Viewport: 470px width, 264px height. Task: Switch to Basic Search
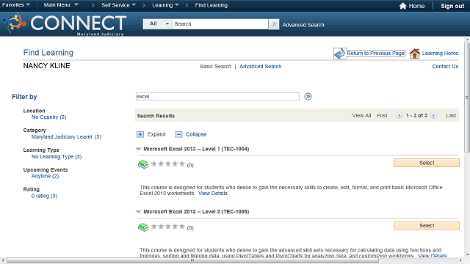click(215, 67)
